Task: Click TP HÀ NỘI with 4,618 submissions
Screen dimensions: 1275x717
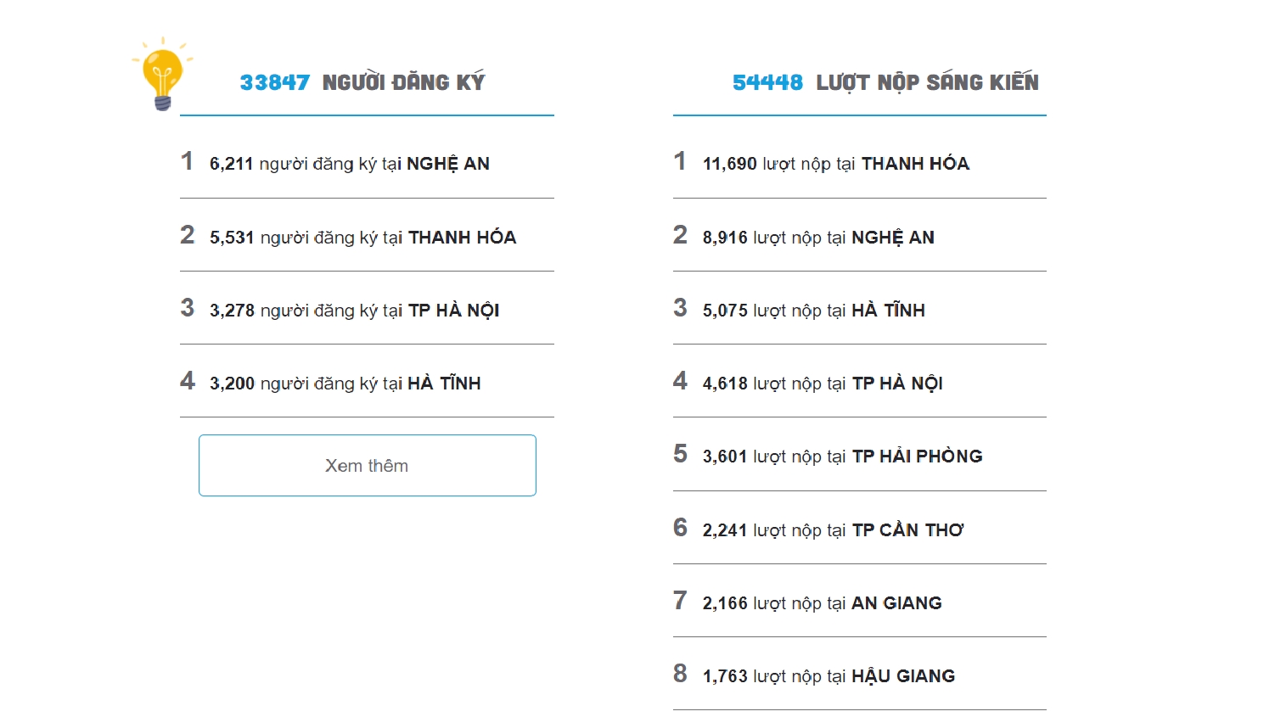Action: (x=897, y=384)
